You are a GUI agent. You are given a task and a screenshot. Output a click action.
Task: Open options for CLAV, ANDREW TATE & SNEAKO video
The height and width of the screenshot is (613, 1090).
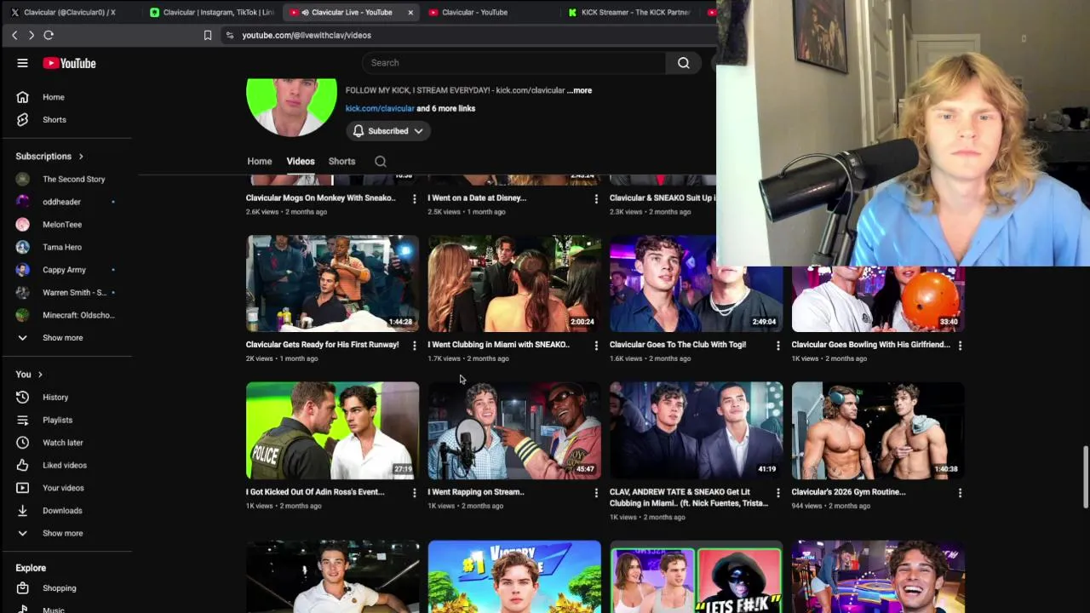[777, 492]
